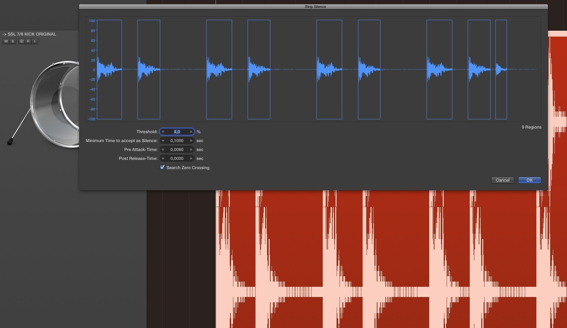567x328 pixels.
Task: Cancel the Strip Silence dialog
Action: (502, 180)
